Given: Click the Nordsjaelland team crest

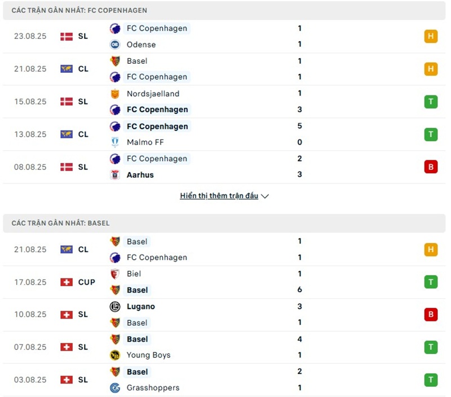Looking at the screenshot, I should [x=115, y=94].
